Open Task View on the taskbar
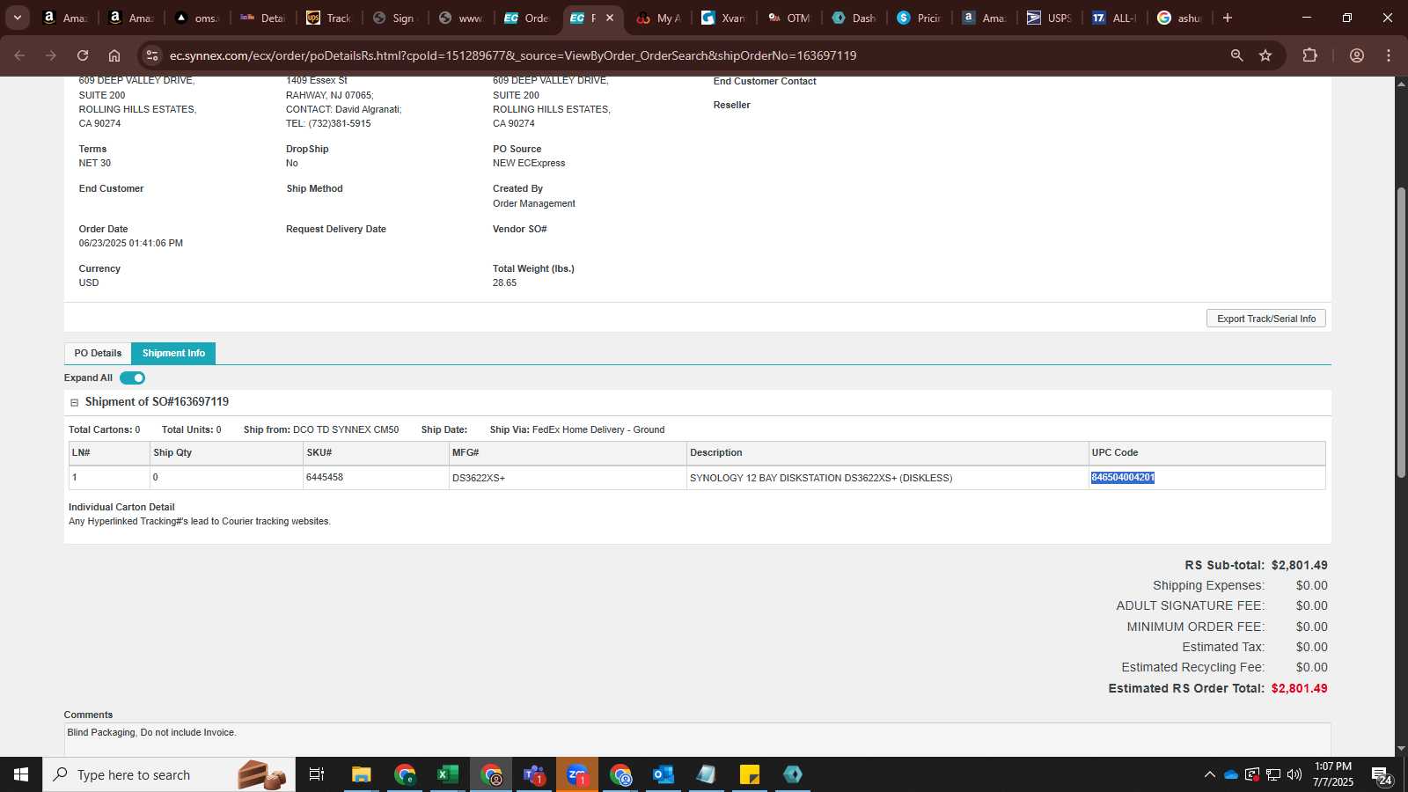Viewport: 1408px width, 792px height. 317,774
